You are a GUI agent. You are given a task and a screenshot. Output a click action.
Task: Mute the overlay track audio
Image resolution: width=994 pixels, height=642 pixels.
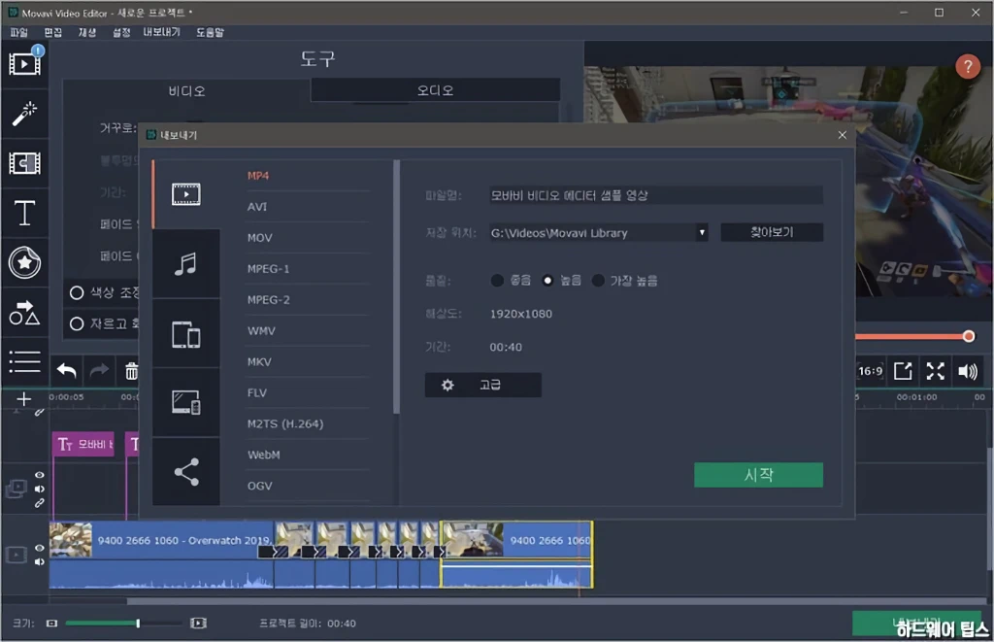point(39,490)
